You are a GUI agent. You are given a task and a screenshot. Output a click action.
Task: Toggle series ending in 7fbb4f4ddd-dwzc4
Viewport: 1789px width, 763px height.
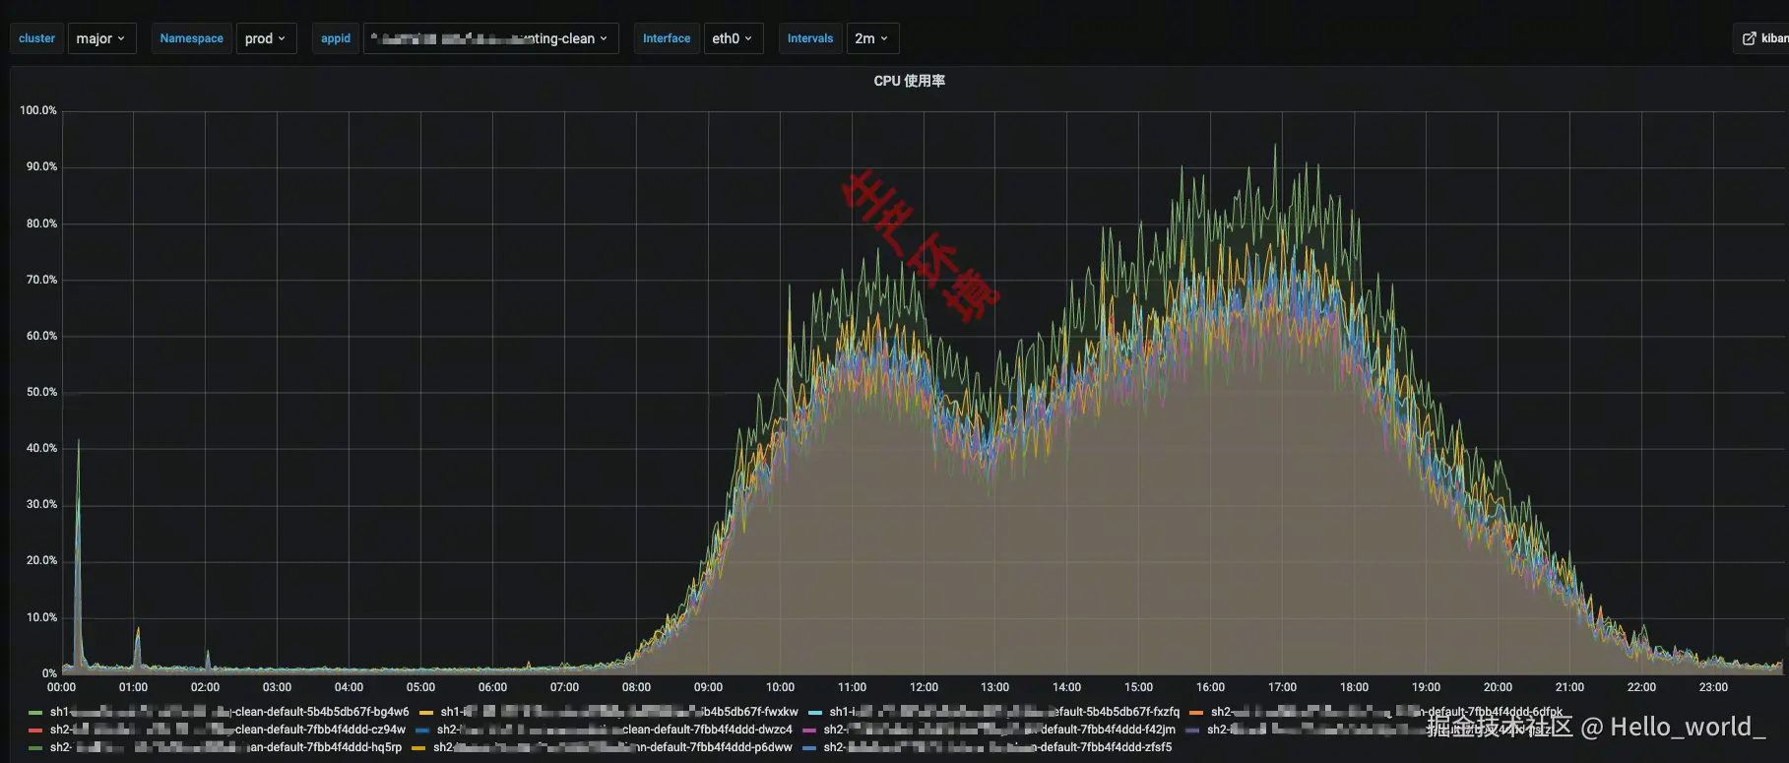(x=614, y=730)
